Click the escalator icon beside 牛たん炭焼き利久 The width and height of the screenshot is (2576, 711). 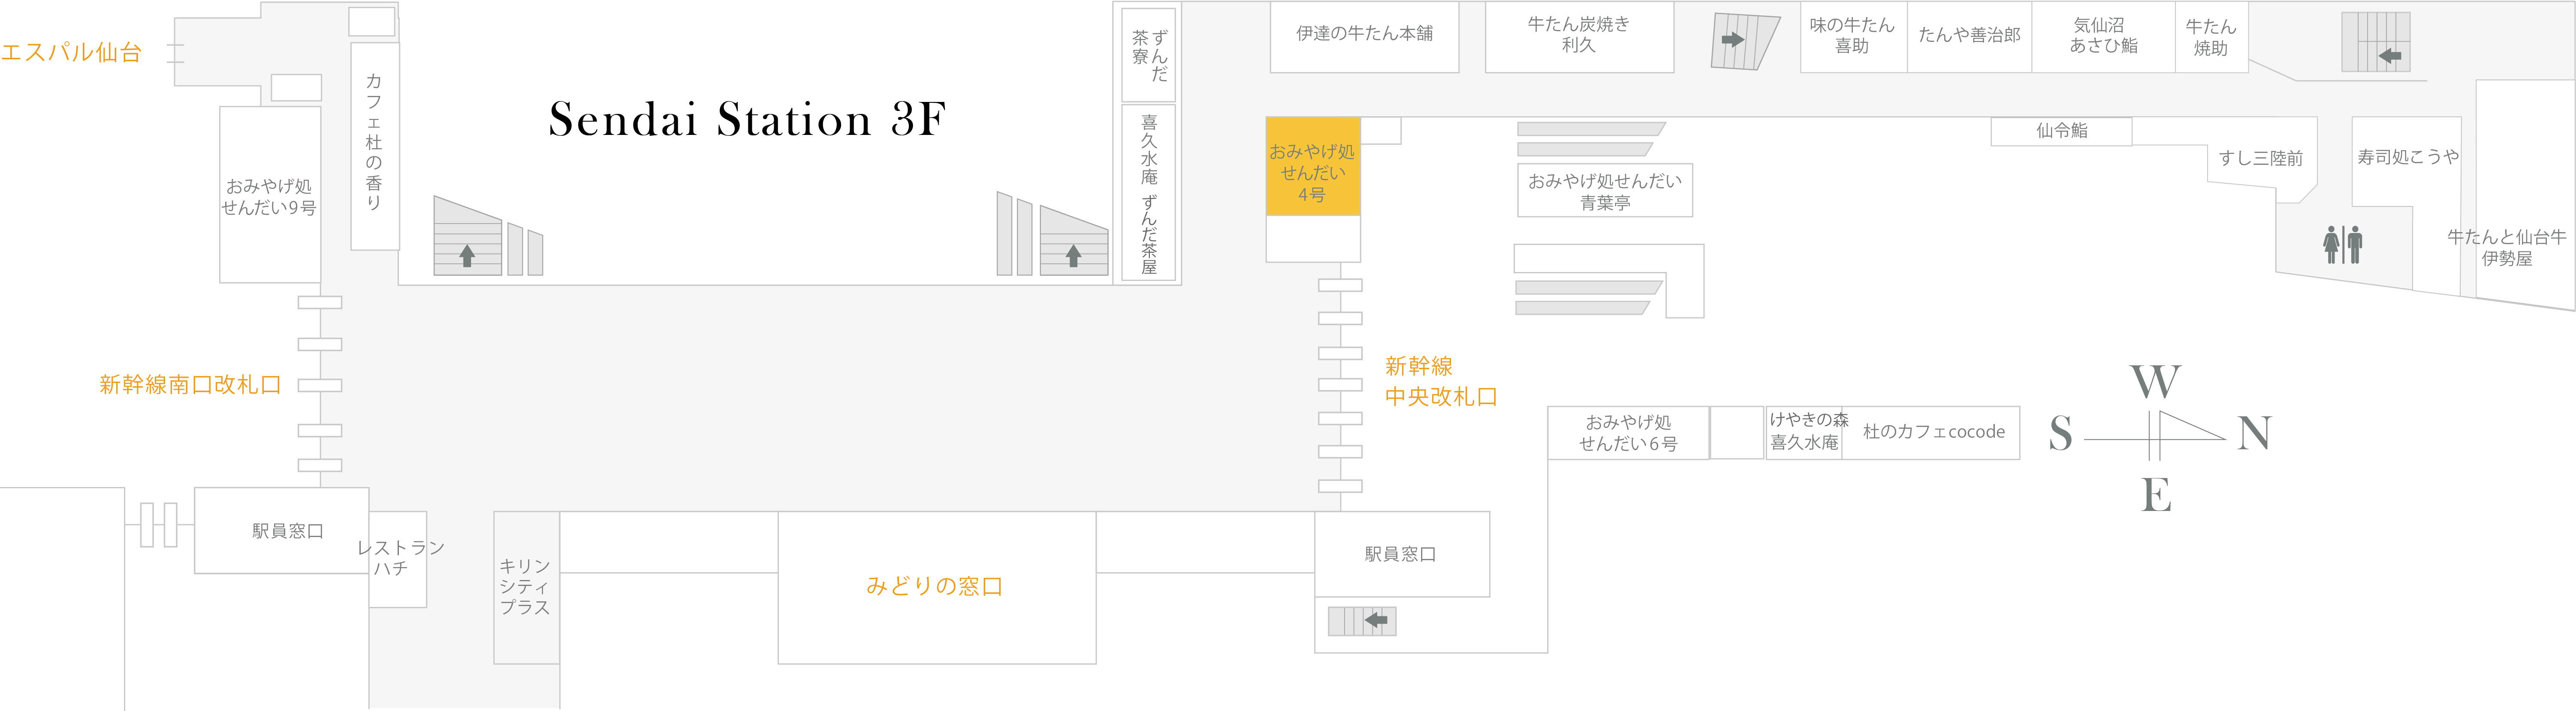pos(1745,41)
